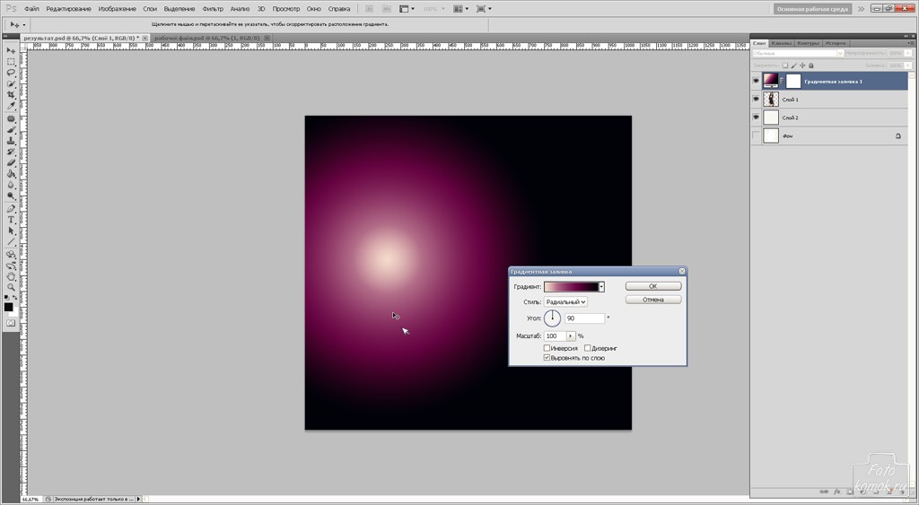The height and width of the screenshot is (505, 919).
Task: Select the Horizontal Type tool
Action: 11,220
